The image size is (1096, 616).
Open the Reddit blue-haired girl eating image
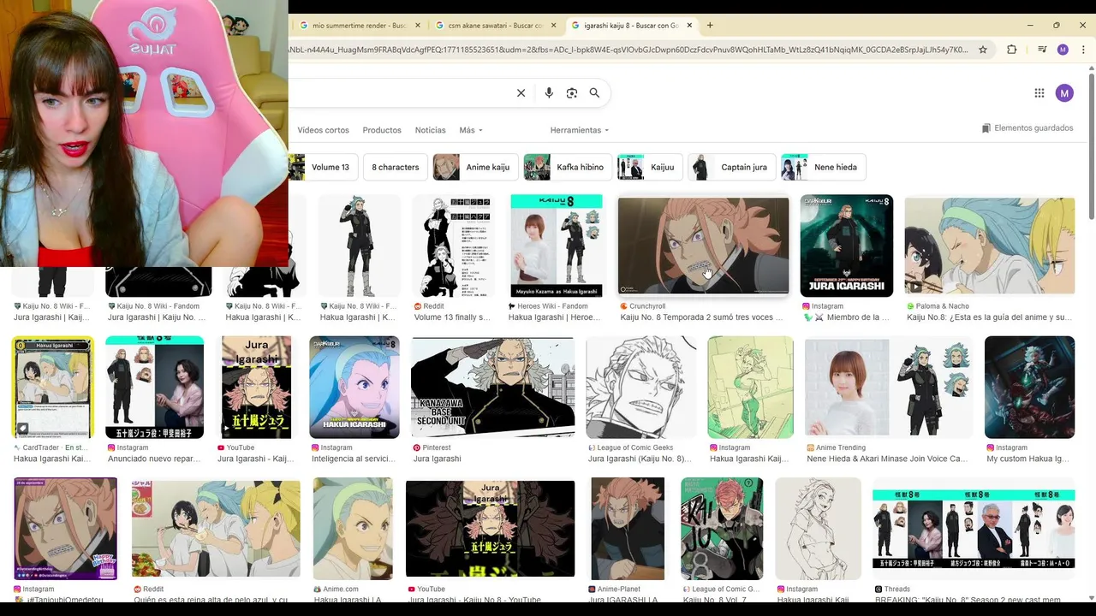click(x=216, y=529)
